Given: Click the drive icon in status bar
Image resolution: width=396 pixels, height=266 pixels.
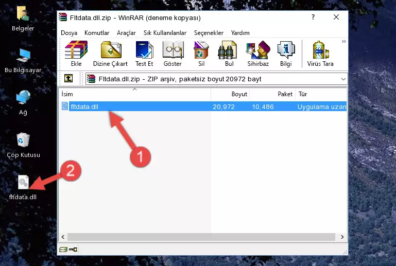Looking at the screenshot, I should pyautogui.click(x=63, y=250).
